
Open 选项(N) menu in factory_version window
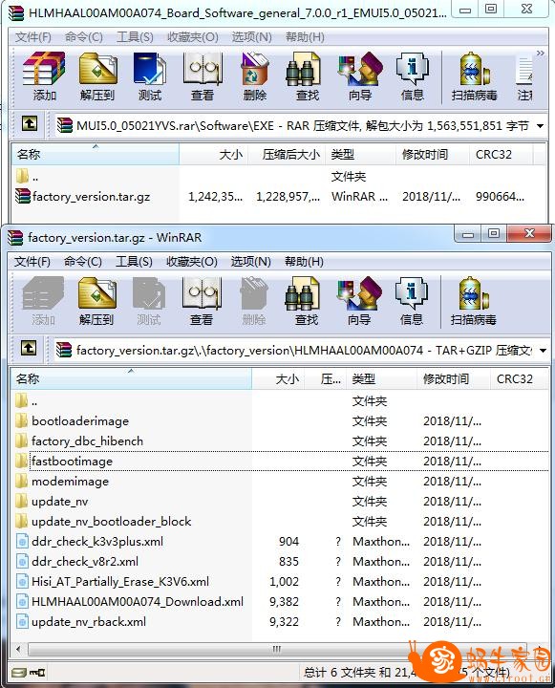pos(251,262)
